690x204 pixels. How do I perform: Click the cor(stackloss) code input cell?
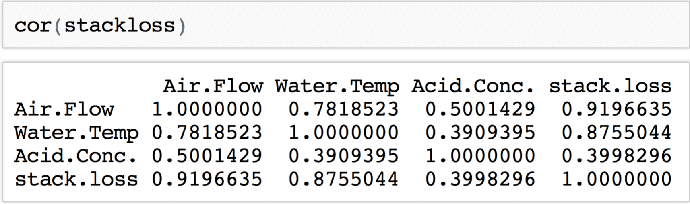[x=346, y=25]
